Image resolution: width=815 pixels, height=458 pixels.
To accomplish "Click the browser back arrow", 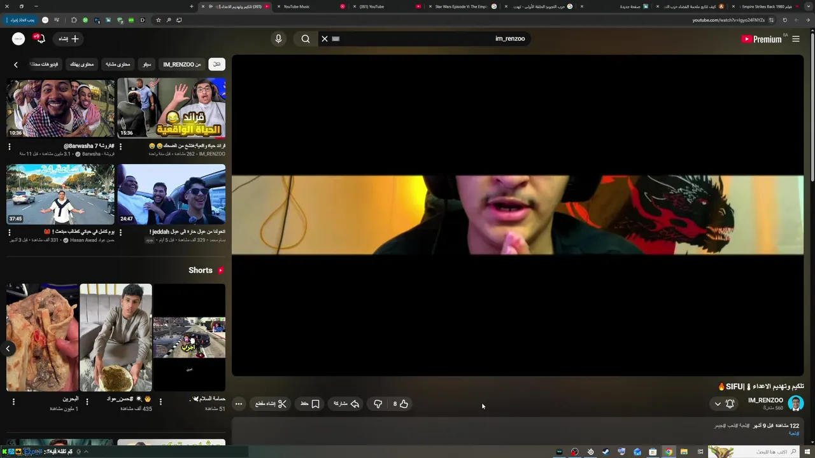I will [x=808, y=20].
